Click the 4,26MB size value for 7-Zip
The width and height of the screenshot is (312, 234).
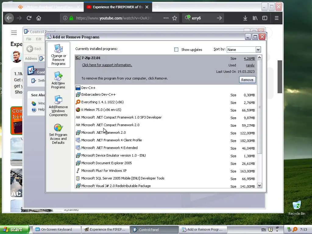point(249,58)
